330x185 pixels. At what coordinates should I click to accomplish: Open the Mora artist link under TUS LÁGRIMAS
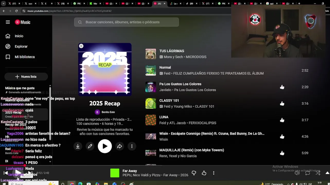point(168,57)
